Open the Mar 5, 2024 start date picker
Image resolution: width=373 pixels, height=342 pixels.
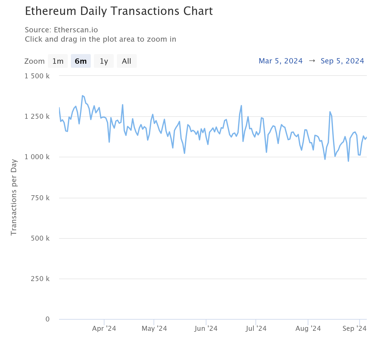point(280,61)
